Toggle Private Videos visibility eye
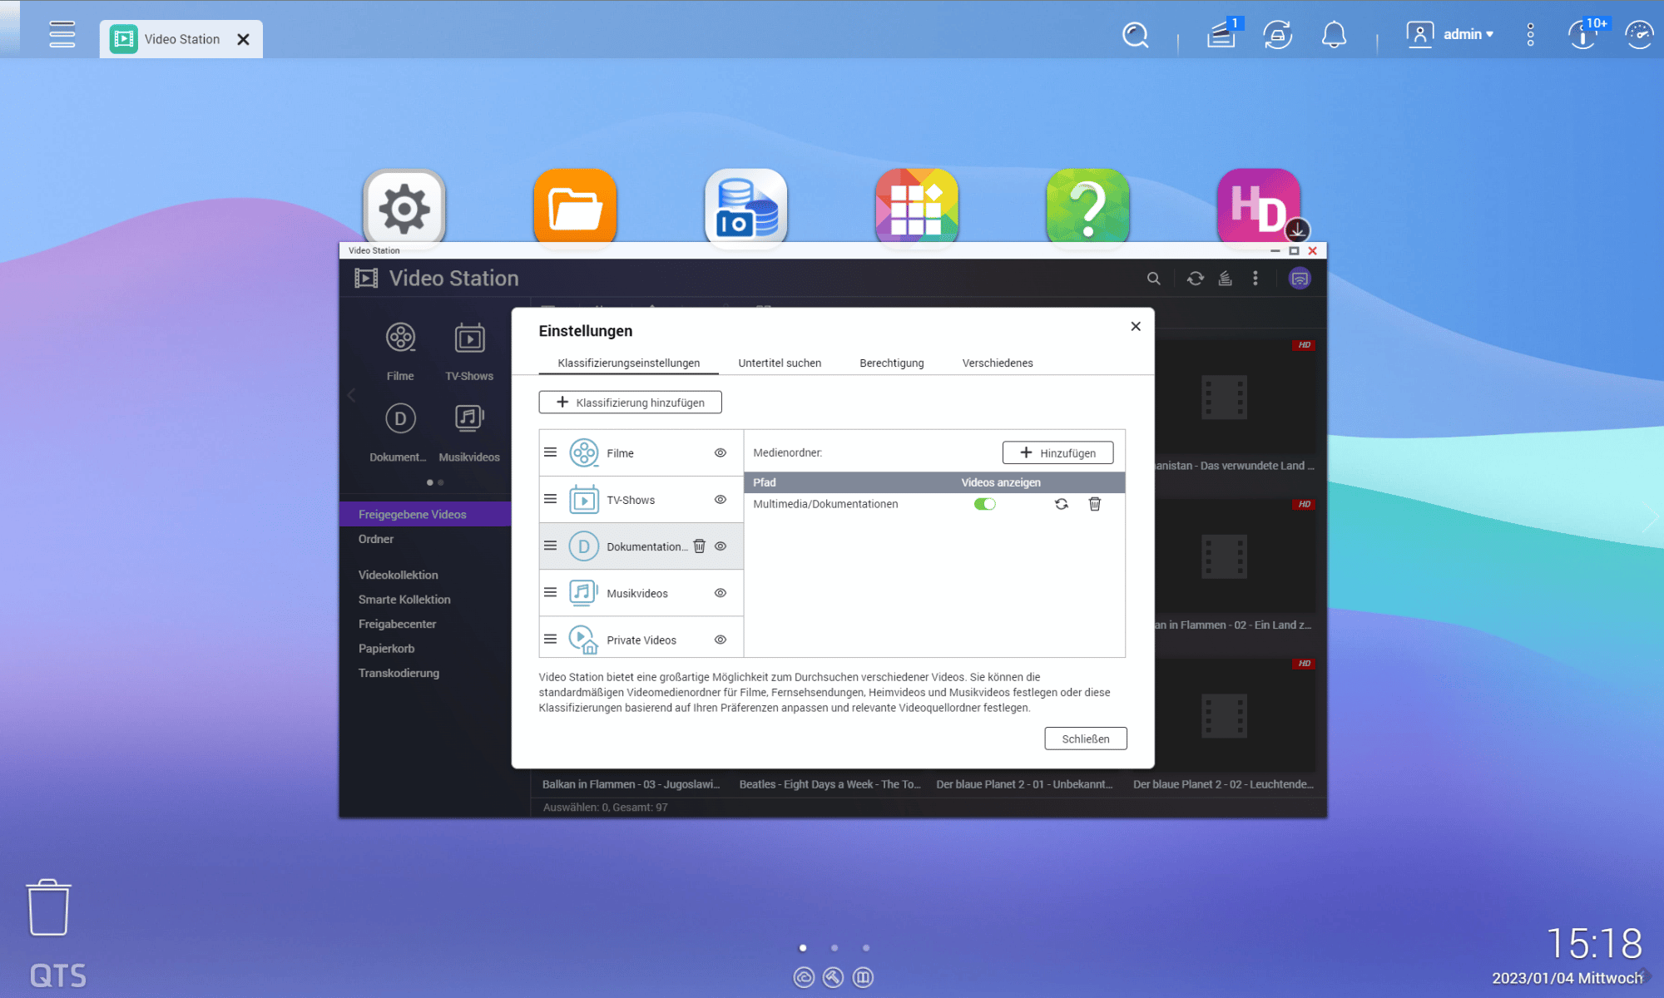 (721, 640)
